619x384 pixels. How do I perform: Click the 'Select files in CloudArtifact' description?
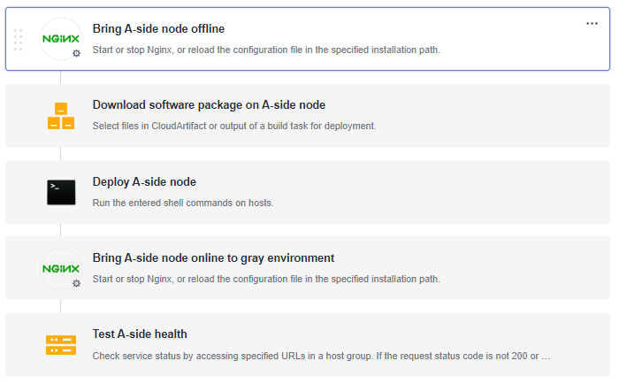coord(234,126)
